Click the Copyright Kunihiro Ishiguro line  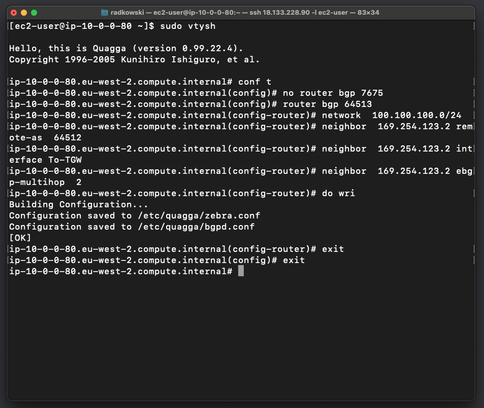click(x=134, y=59)
